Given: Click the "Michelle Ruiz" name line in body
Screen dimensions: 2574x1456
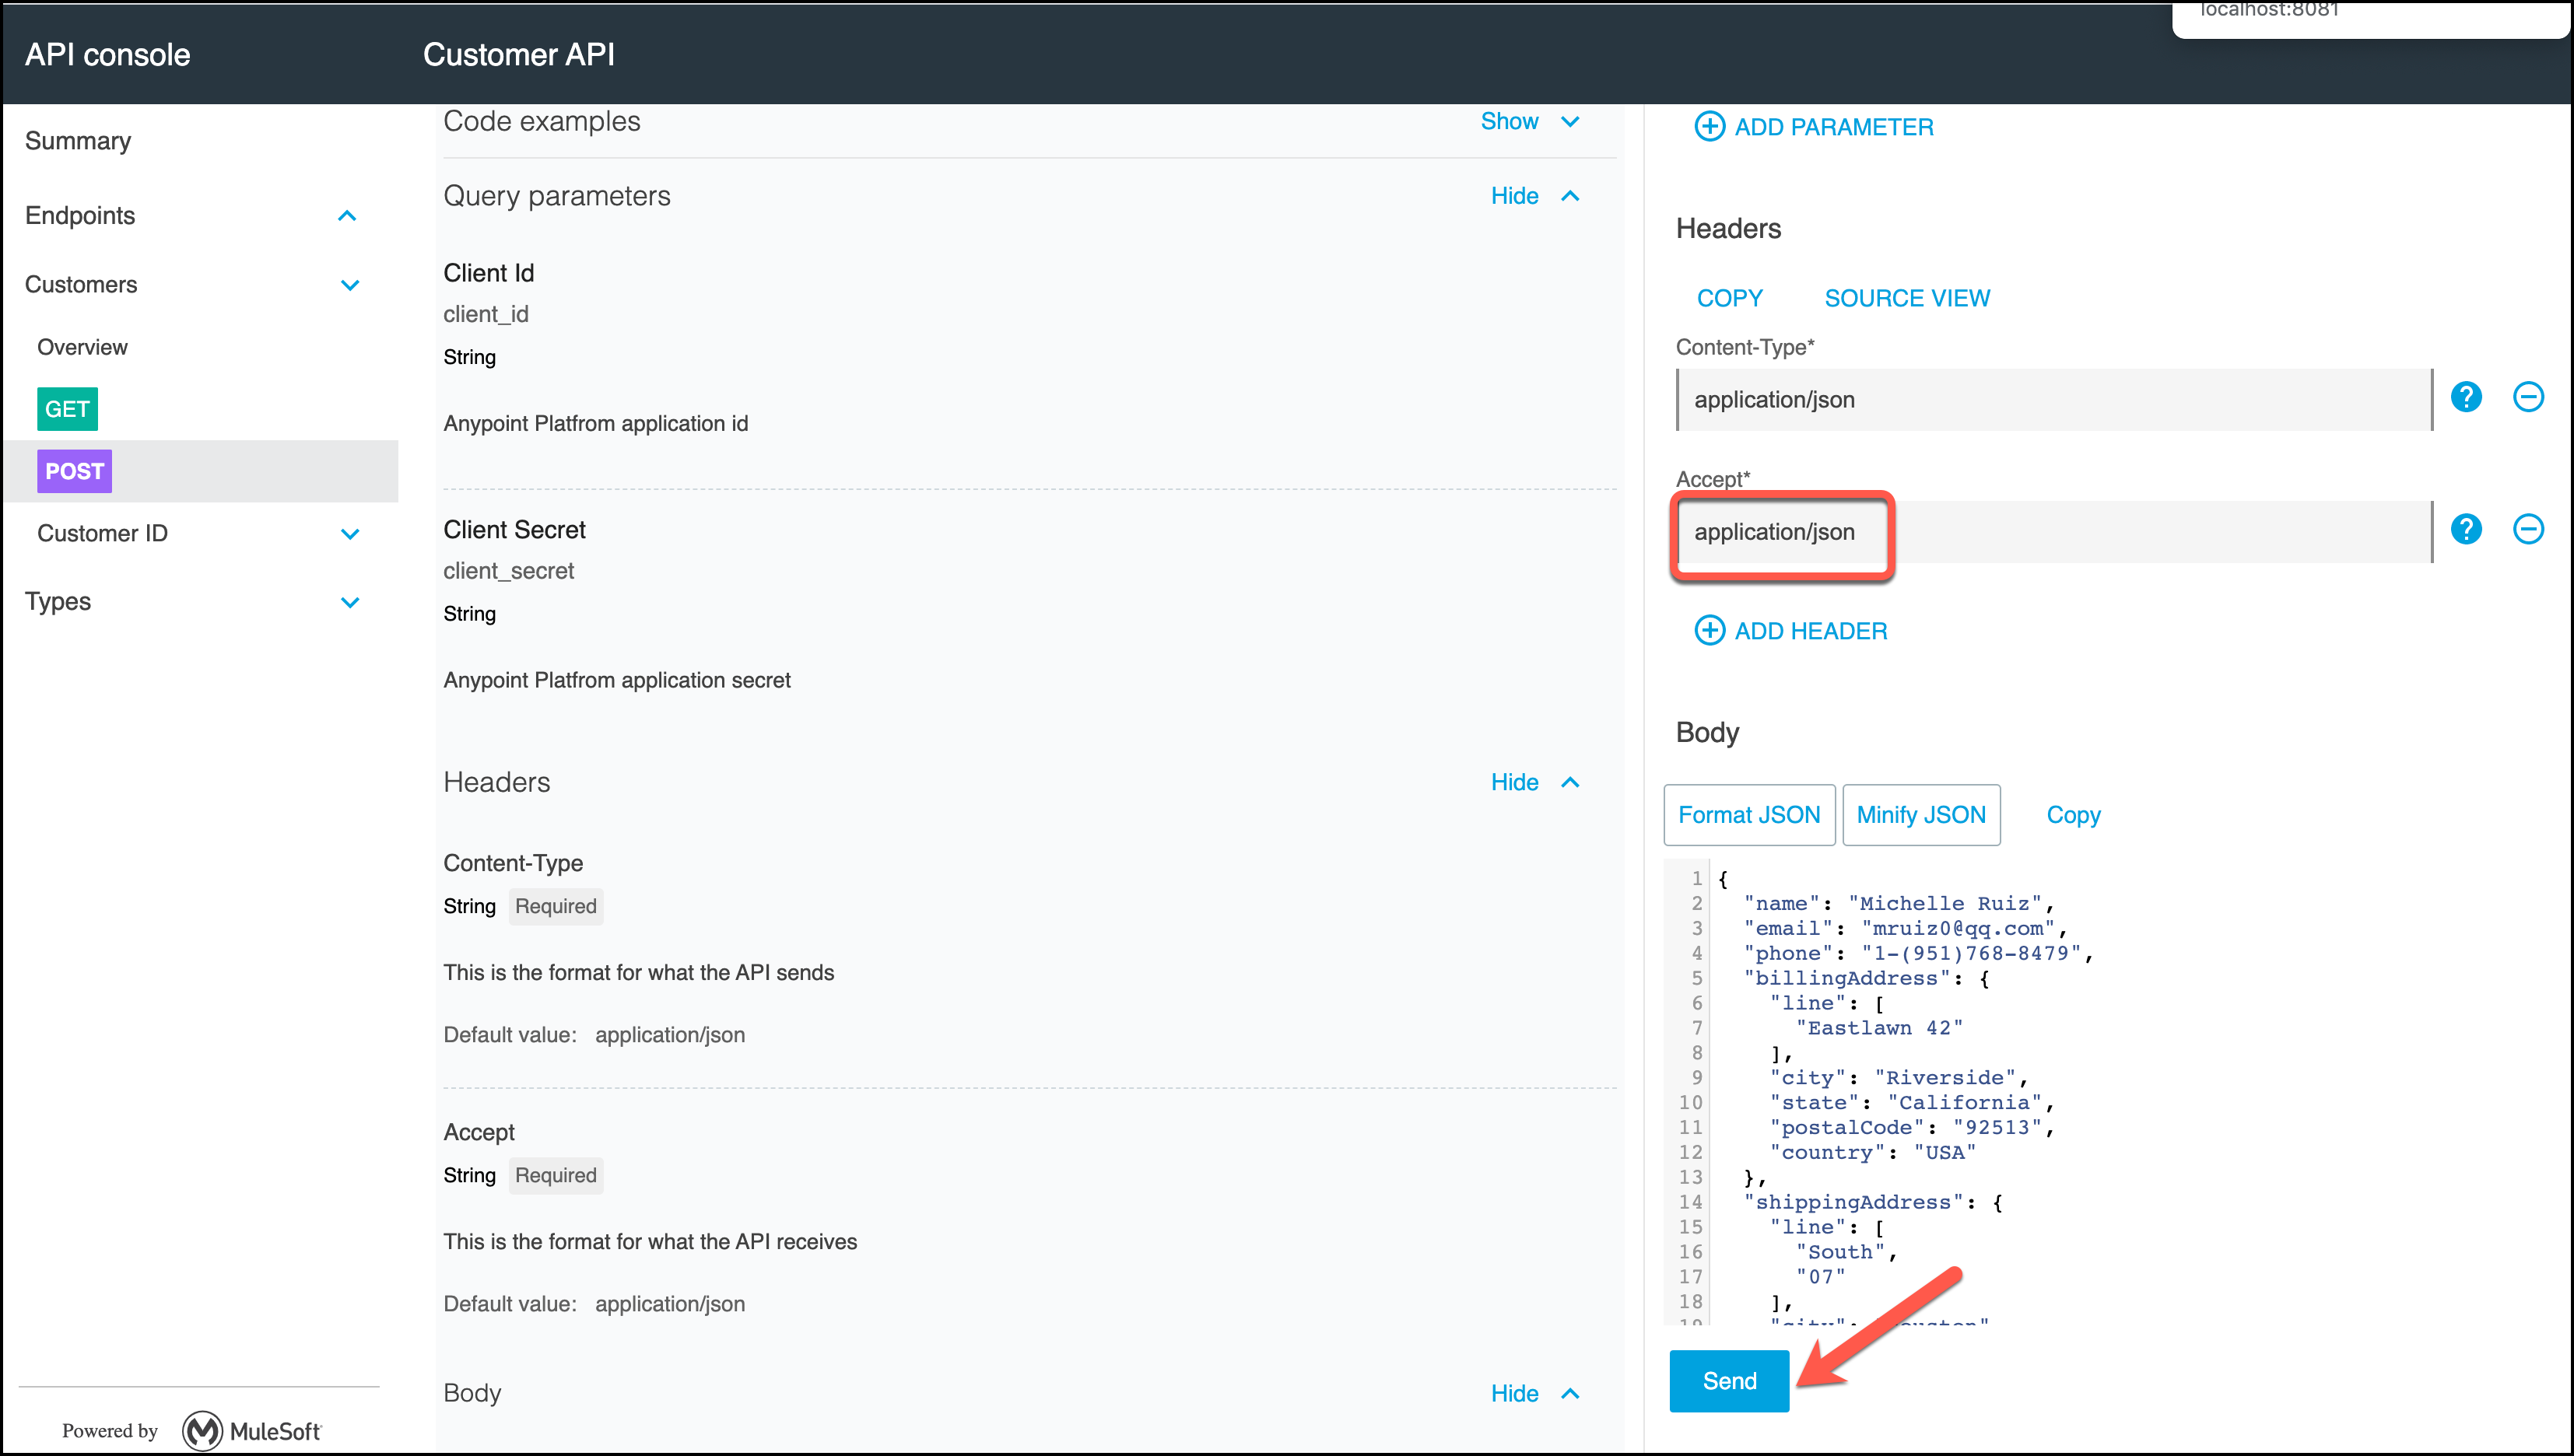Looking at the screenshot, I should (x=1898, y=903).
